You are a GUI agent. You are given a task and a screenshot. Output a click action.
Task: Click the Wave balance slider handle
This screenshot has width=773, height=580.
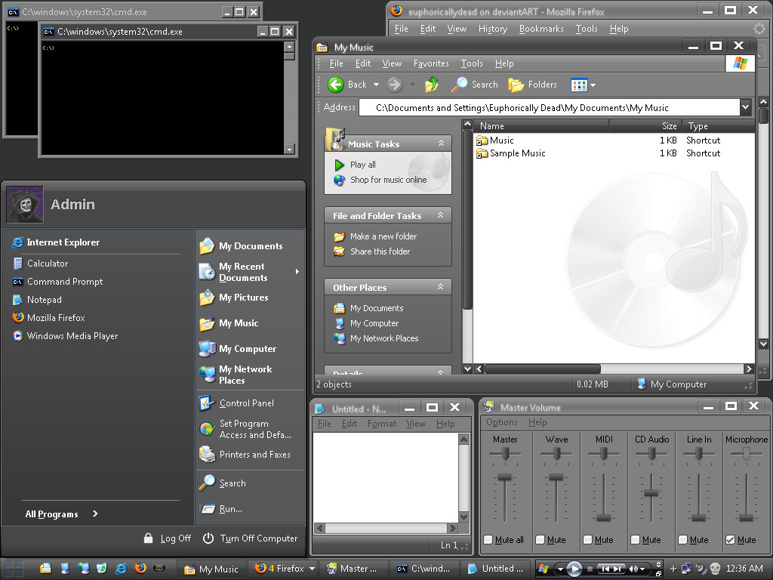[556, 453]
